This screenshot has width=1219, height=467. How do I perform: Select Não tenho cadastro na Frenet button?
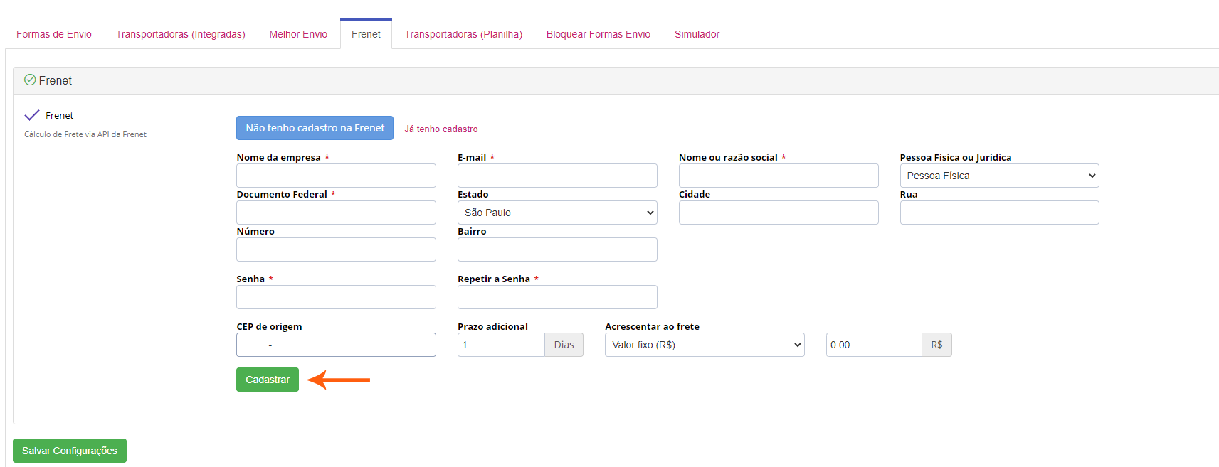coord(315,128)
